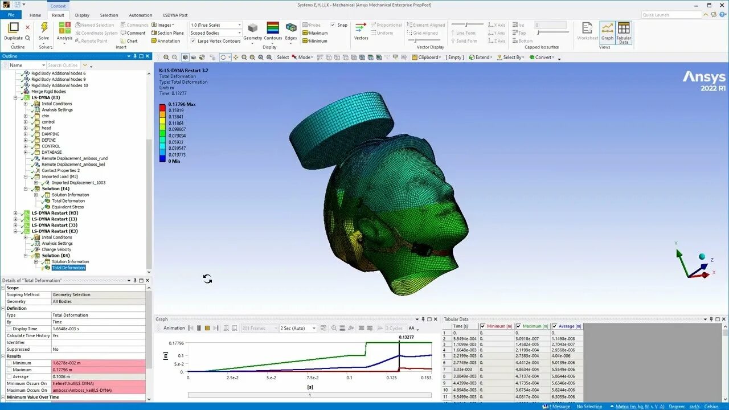The width and height of the screenshot is (729, 410).
Task: Pause the result animation
Action: coord(199,328)
